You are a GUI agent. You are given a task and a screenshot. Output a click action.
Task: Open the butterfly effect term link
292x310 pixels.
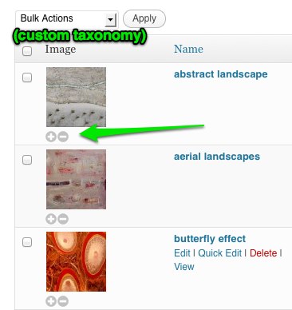[210, 239]
